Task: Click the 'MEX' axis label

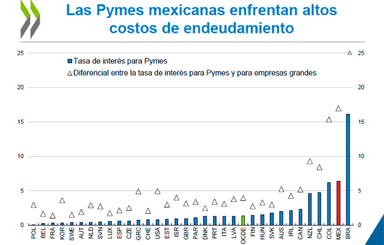Action: [338, 233]
